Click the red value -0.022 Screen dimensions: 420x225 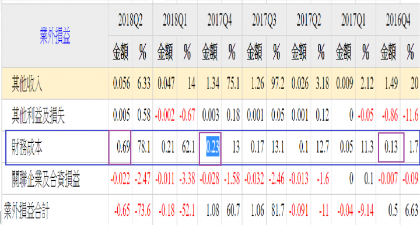120,179
